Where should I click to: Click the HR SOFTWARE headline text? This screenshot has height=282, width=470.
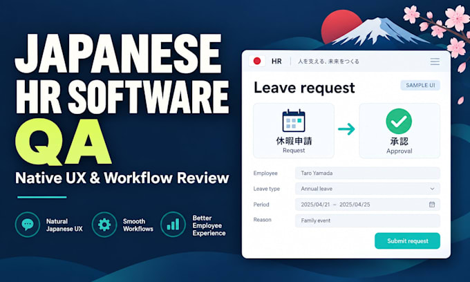point(122,97)
